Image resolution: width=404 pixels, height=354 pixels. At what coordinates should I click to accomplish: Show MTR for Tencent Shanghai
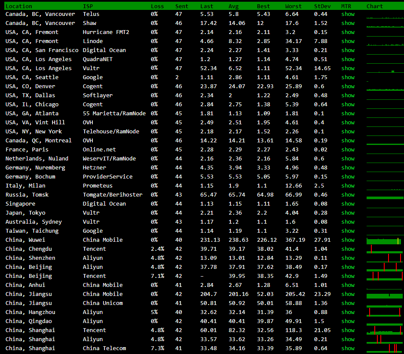coord(348,330)
